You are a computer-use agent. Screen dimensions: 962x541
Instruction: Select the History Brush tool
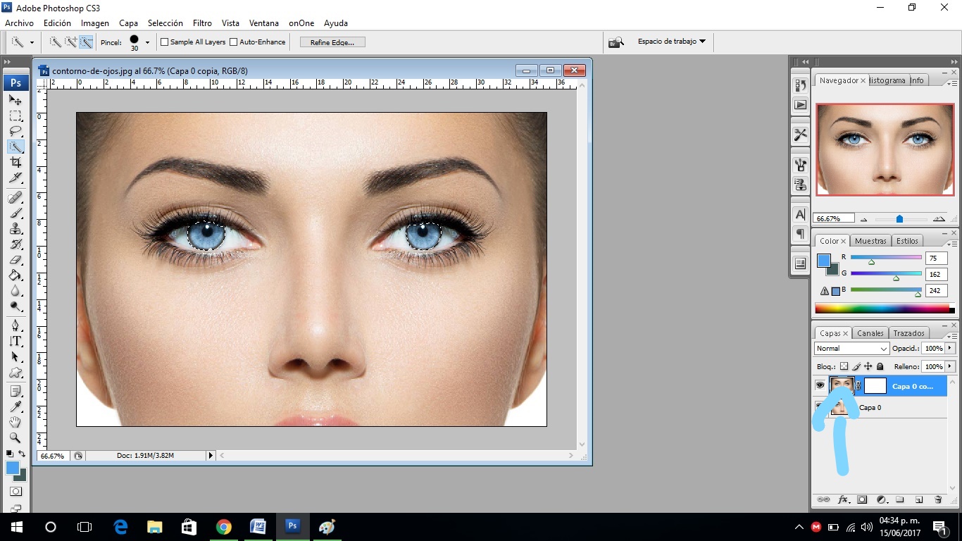tap(15, 244)
